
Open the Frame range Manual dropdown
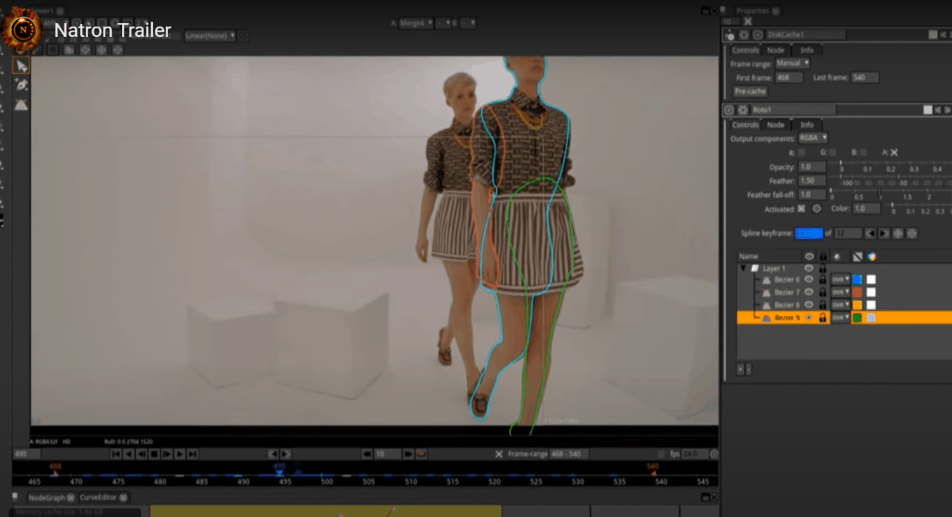coord(792,63)
